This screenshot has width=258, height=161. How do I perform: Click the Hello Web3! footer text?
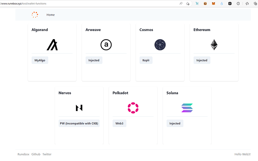[243, 154]
